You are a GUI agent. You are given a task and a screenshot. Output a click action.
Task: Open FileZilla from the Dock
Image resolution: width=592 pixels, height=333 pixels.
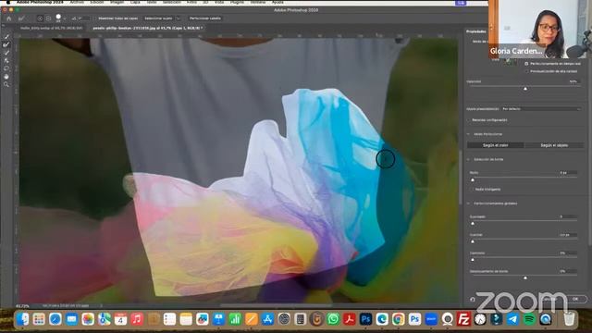pyautogui.click(x=463, y=319)
